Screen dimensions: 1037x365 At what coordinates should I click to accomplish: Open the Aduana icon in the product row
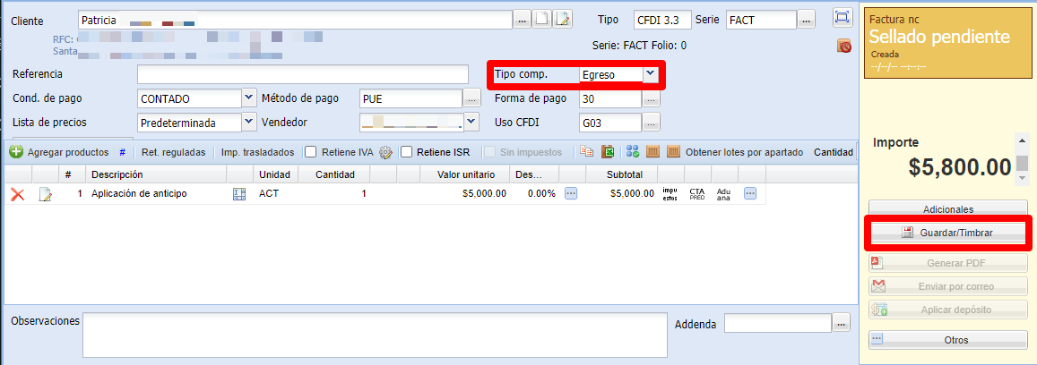point(723,193)
